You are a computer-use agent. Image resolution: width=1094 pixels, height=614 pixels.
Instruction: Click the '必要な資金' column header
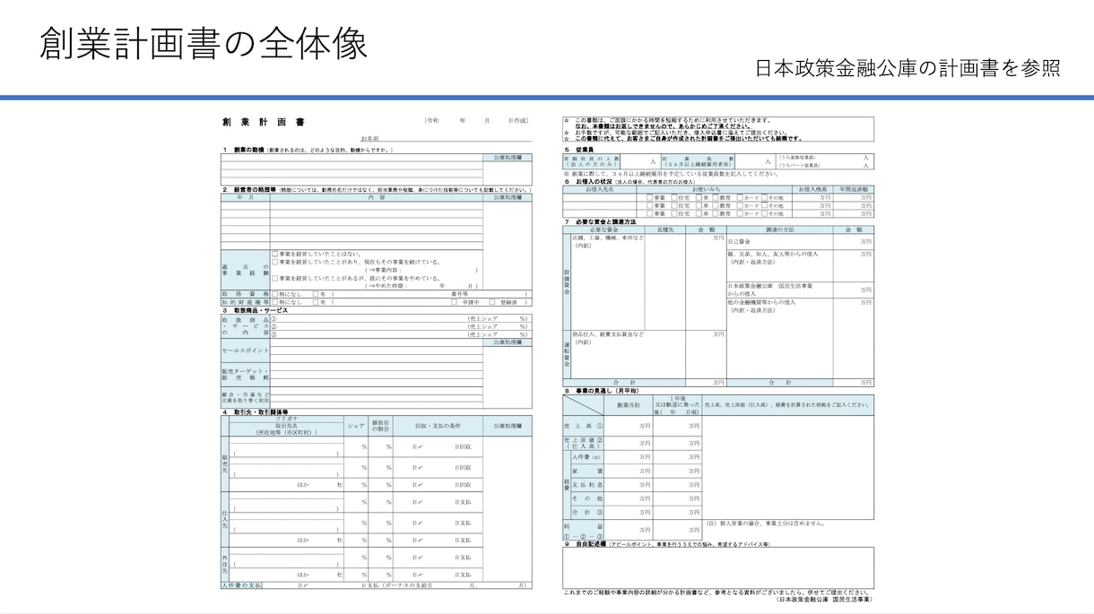pyautogui.click(x=603, y=229)
